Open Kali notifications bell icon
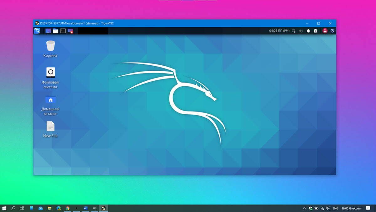 (x=308, y=31)
